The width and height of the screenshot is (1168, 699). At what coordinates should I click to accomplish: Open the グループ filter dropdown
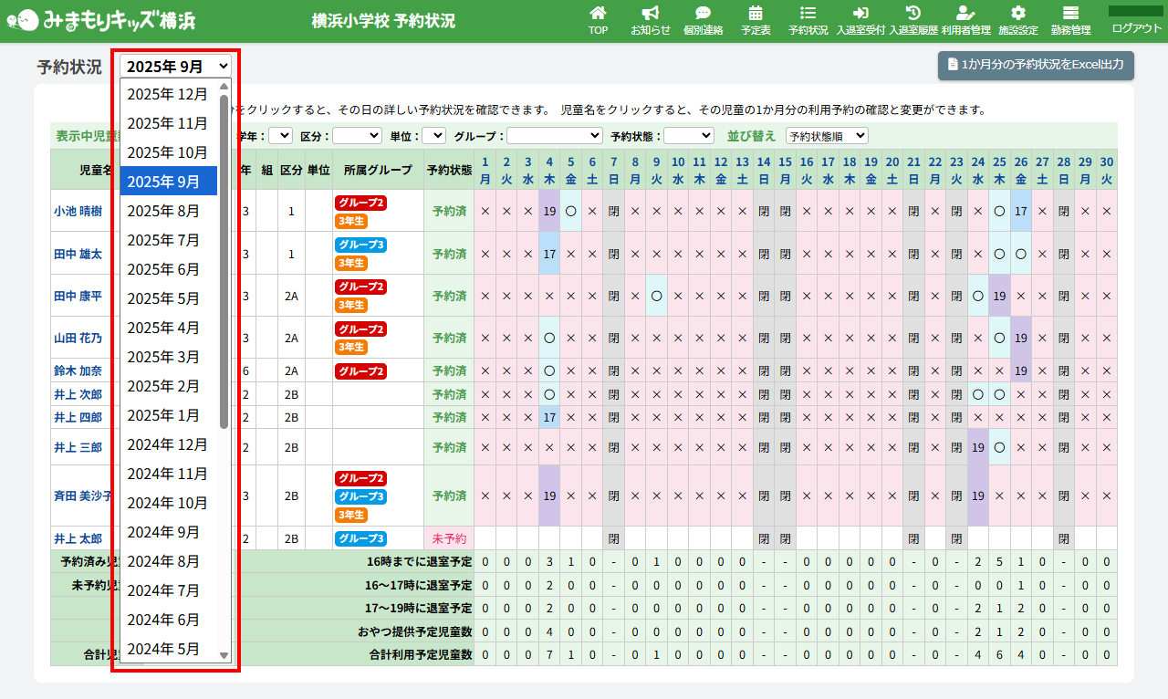(x=554, y=135)
